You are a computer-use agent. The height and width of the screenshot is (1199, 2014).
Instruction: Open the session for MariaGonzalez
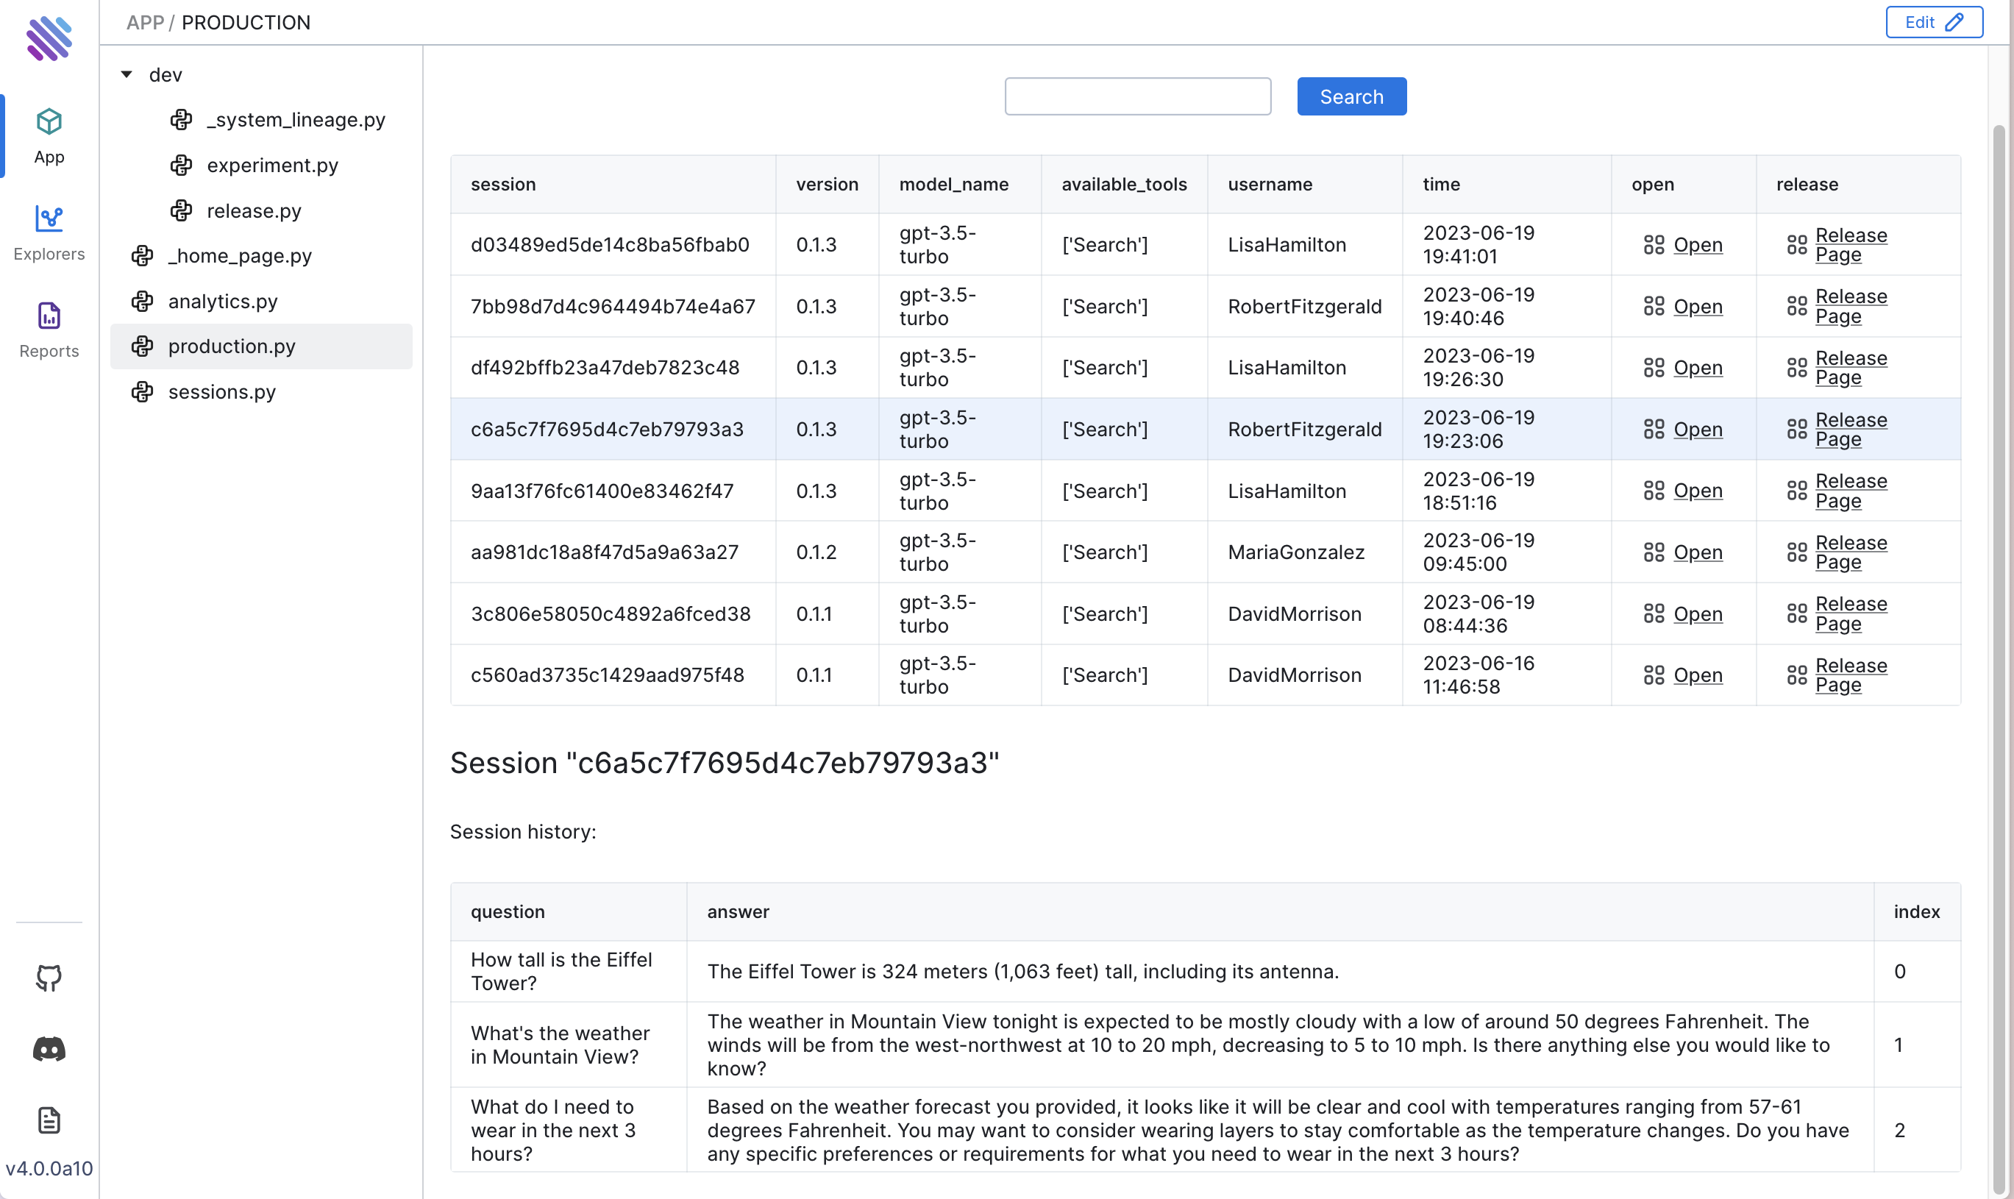pyautogui.click(x=1697, y=552)
